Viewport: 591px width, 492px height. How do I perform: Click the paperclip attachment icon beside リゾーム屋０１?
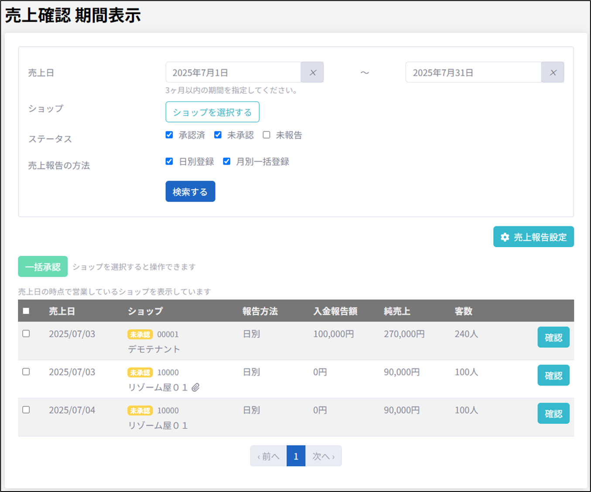[x=196, y=387]
